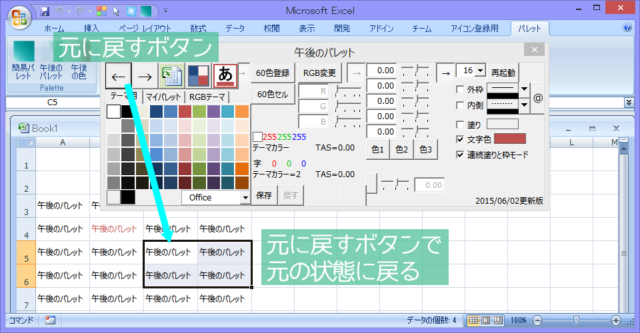This screenshot has width=640, height=333.
Task: Click the 色1 button
Action: (377, 150)
